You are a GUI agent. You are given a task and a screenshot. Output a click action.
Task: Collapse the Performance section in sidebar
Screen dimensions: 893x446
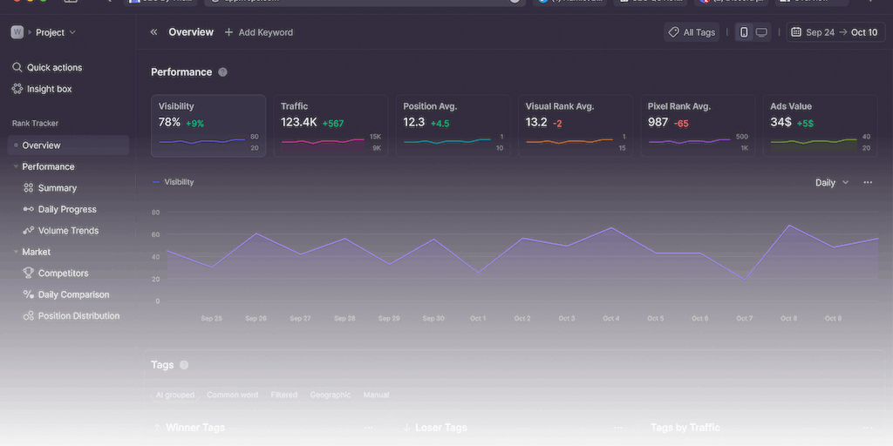[17, 166]
